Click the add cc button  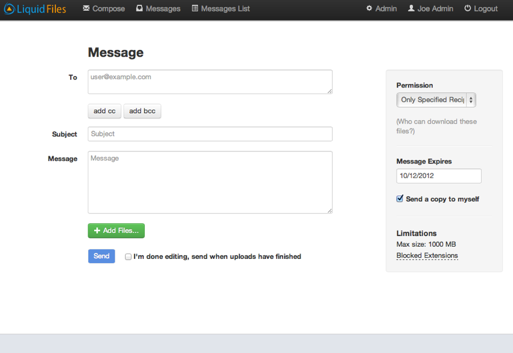pyautogui.click(x=104, y=111)
